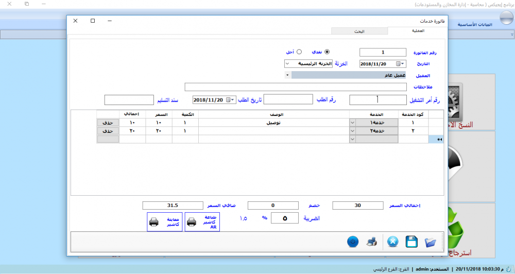Image resolution: width=515 pixels, height=274 pixels.
Task: Click the طباعة كاشير AR print button
Action: [x=202, y=222]
